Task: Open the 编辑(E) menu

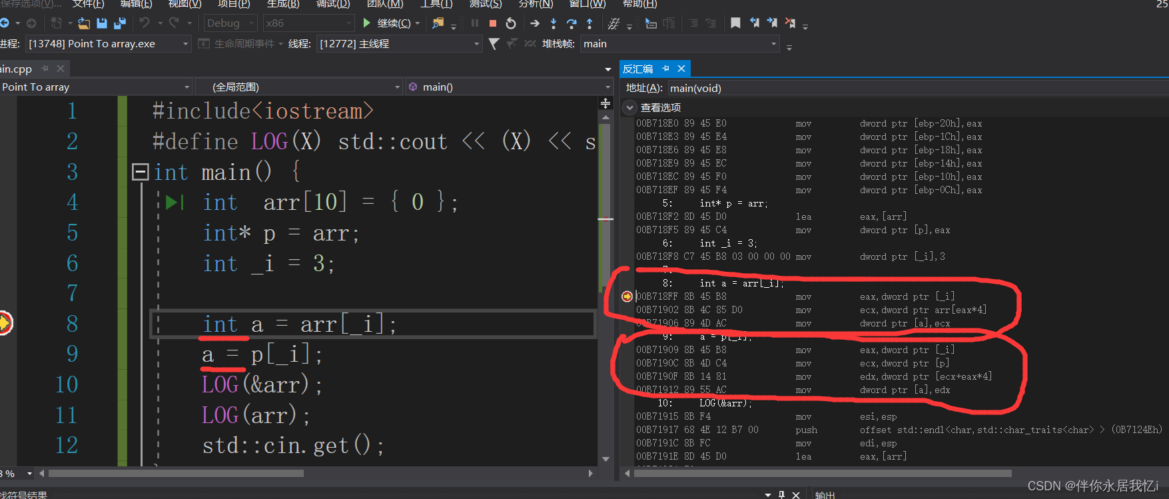Action: [136, 4]
